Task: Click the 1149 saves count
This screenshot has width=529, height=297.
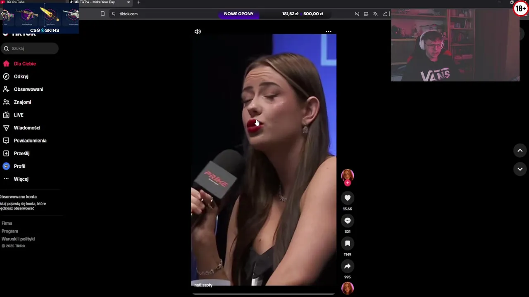Action: pyautogui.click(x=348, y=254)
